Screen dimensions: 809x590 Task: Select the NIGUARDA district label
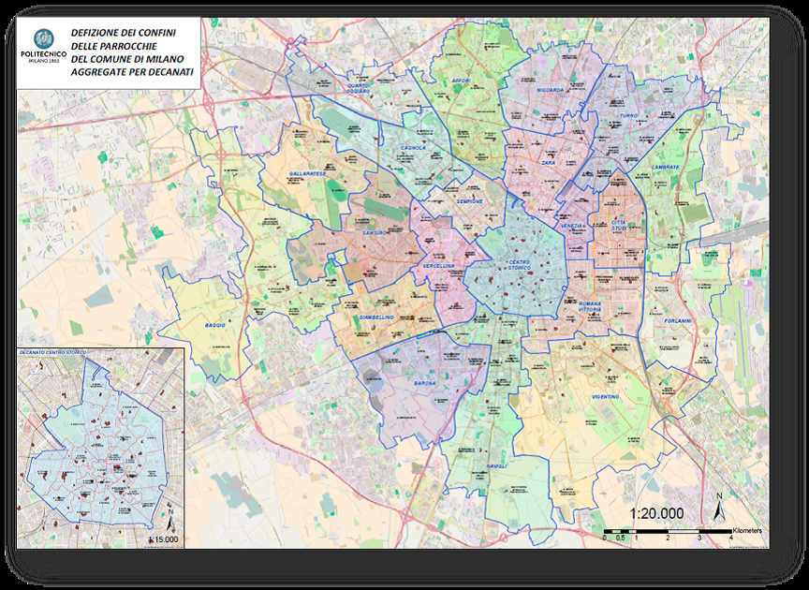551,90
